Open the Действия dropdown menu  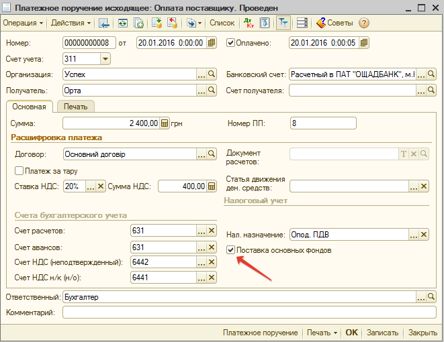coord(71,23)
